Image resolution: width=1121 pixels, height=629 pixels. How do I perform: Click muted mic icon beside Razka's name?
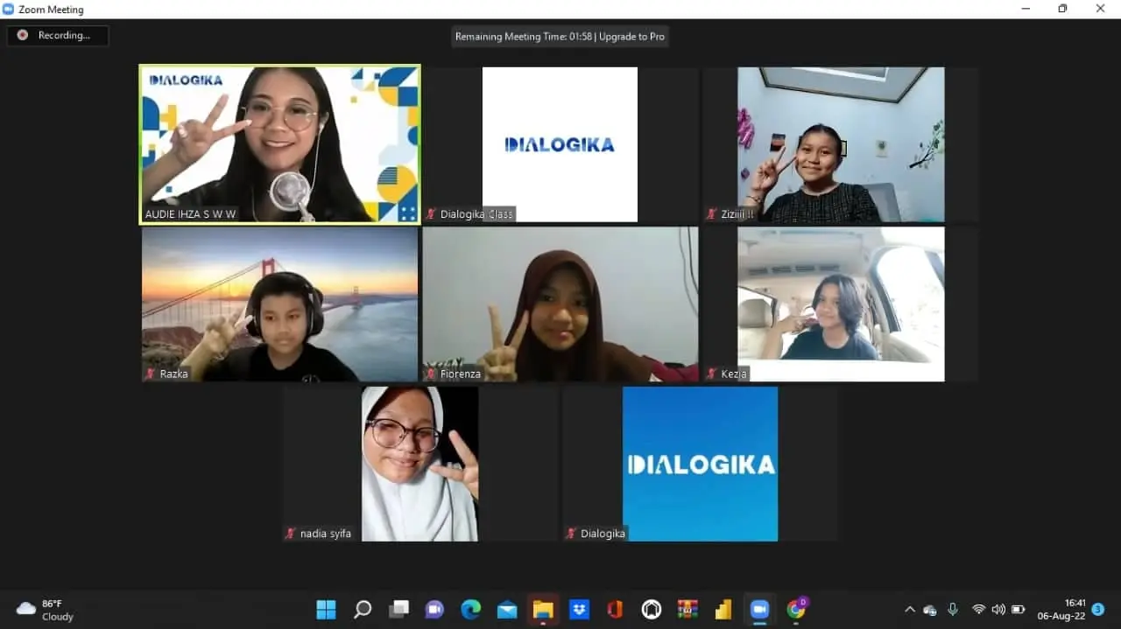(x=151, y=374)
